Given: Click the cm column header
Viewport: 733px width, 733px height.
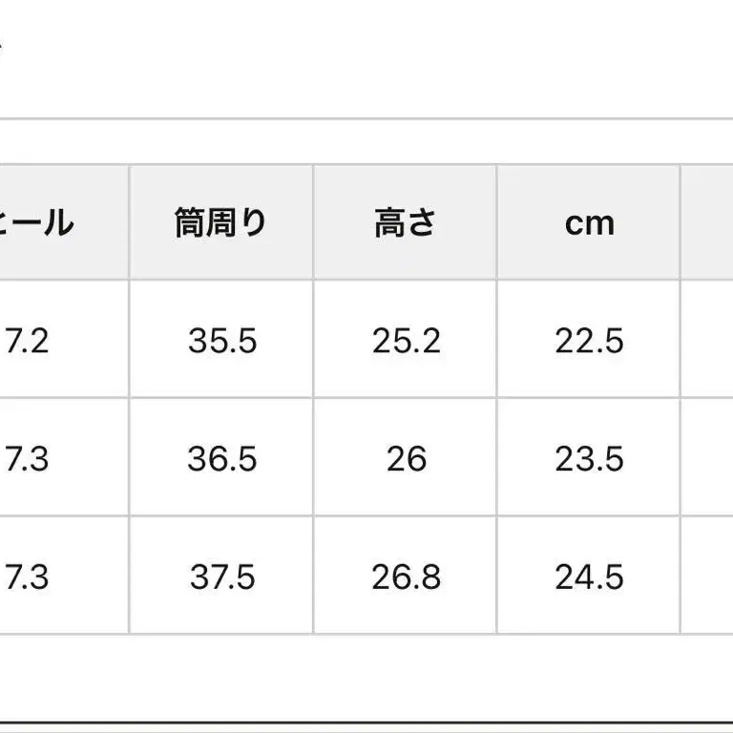Looking at the screenshot, I should click(589, 223).
